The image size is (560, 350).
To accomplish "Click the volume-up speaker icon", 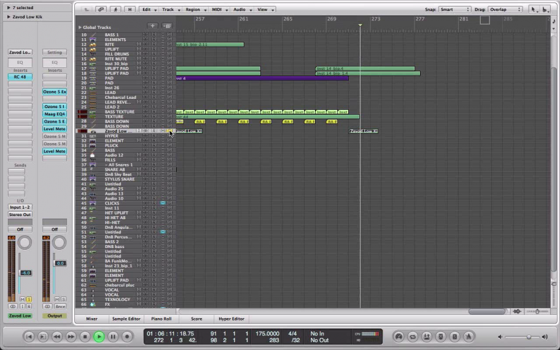I will 545,336.
